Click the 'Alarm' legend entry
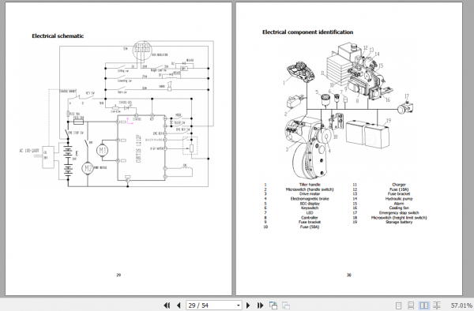This screenshot has height=311, width=474. 399,204
